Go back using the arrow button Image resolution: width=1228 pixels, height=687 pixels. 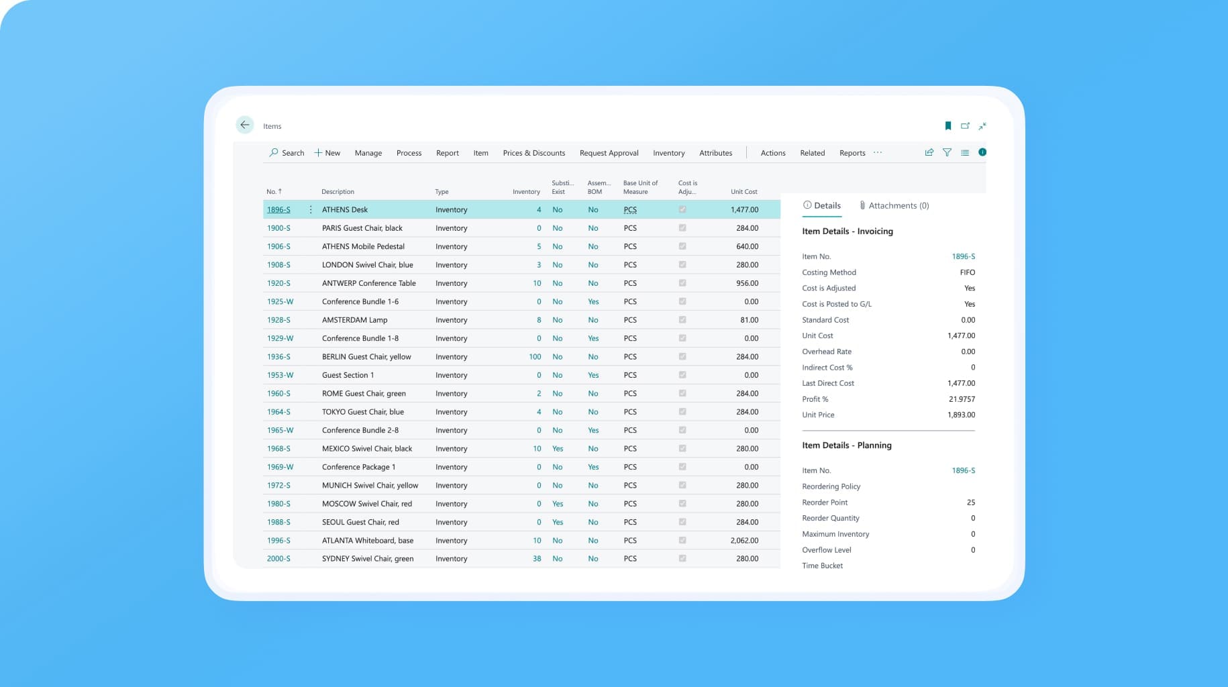pyautogui.click(x=245, y=125)
